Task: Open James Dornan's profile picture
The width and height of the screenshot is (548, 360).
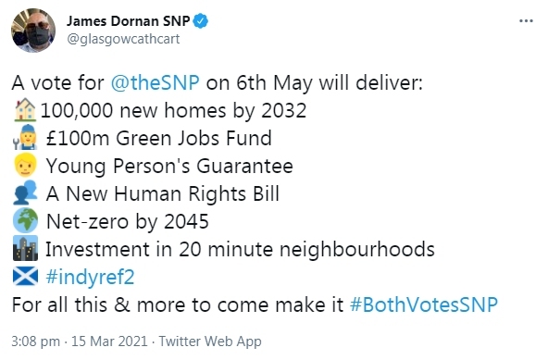Action: pos(33,31)
